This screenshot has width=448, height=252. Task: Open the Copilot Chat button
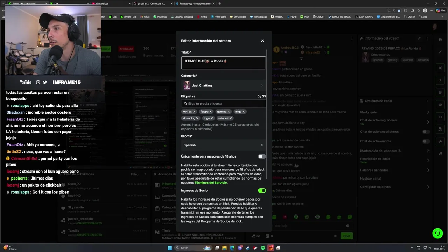(x=440, y=10)
